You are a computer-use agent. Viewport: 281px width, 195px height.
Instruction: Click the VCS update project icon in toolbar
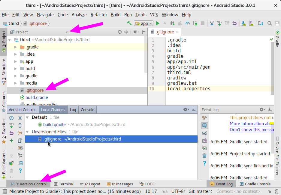click(212, 23)
